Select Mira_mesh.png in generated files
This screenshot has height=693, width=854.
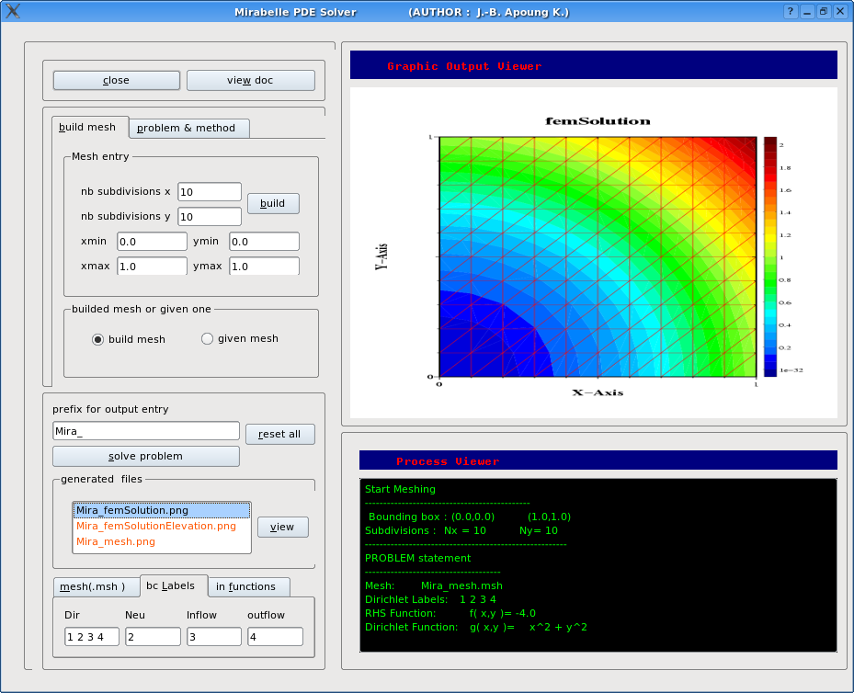(116, 541)
